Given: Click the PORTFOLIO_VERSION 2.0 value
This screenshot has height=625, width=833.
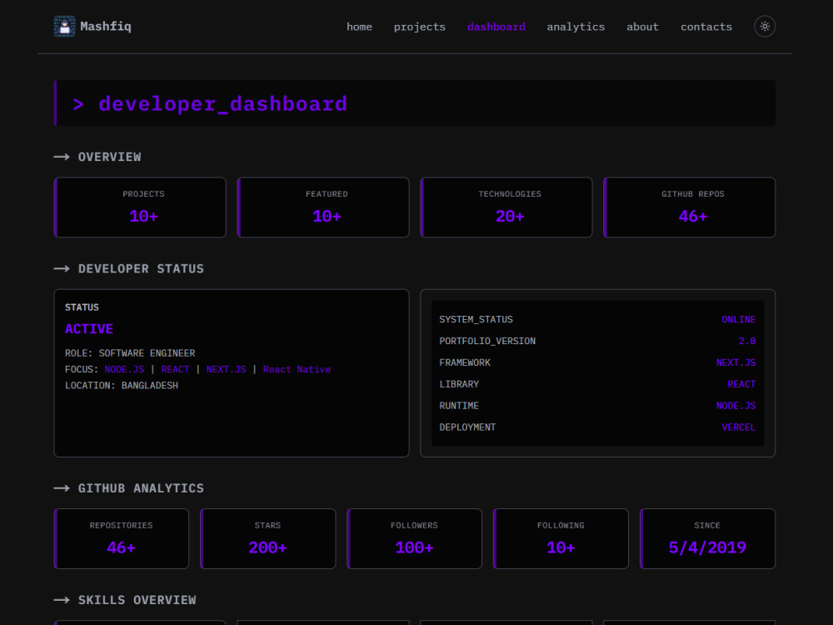Looking at the screenshot, I should coord(747,341).
